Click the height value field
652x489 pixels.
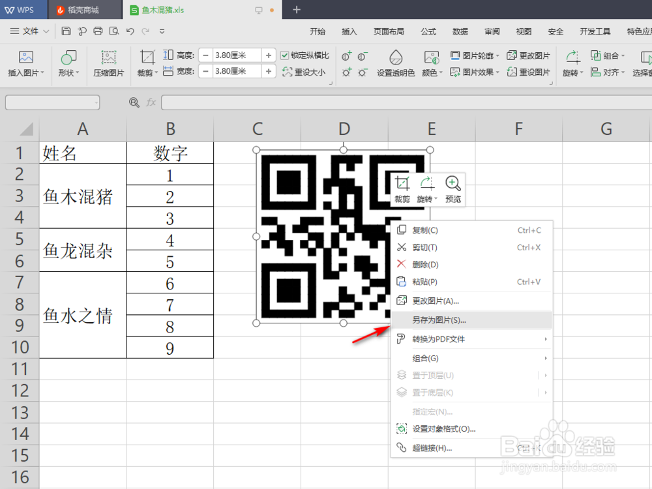tap(237, 55)
